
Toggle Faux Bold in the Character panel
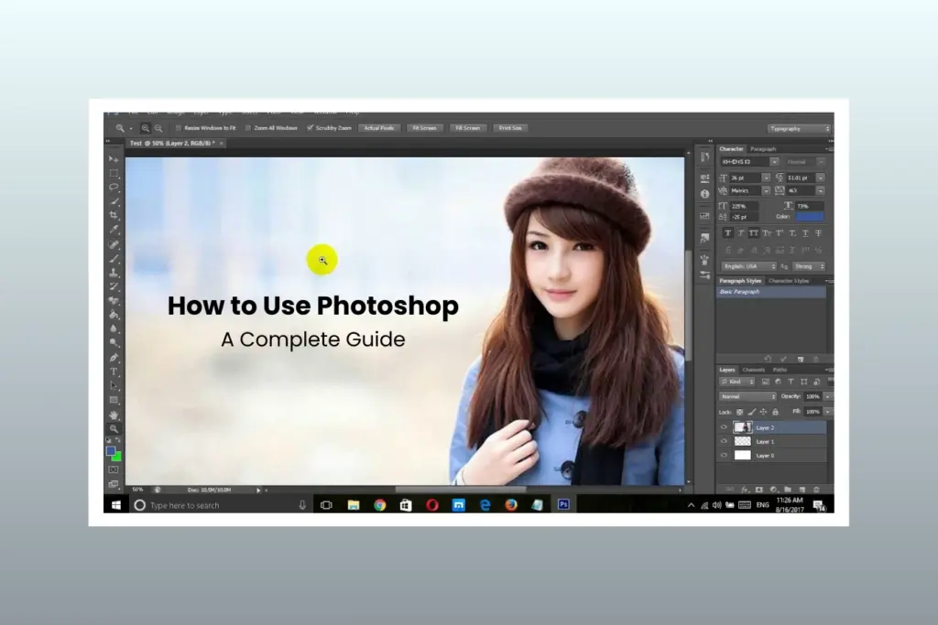pos(727,233)
